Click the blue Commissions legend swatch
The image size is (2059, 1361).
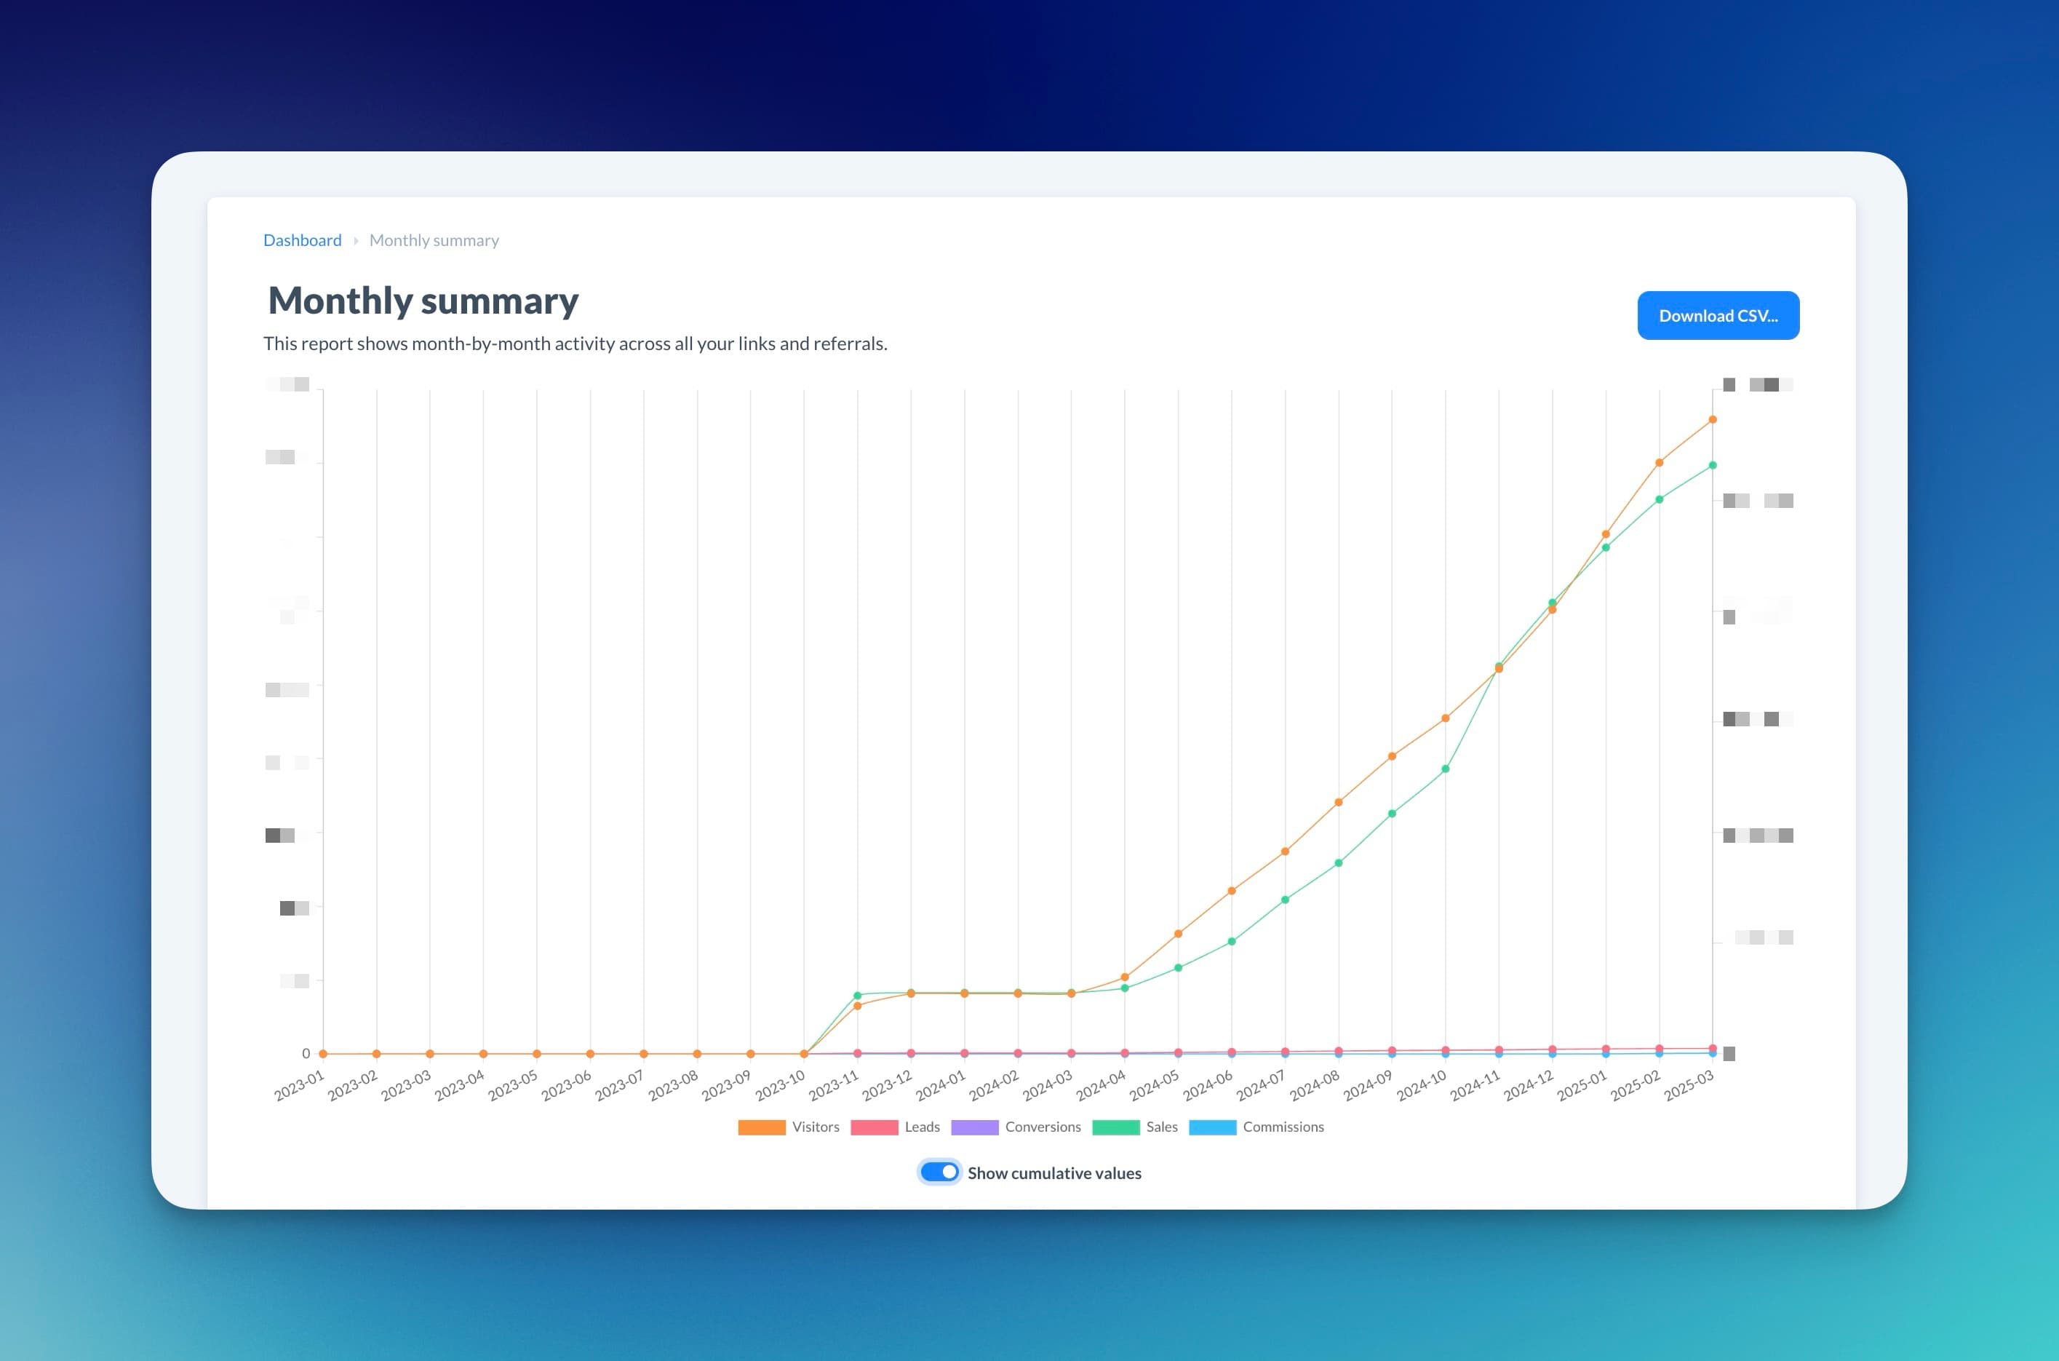pos(1212,1127)
